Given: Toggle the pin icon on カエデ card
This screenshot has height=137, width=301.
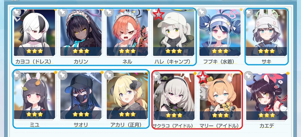Looking at the screenshot, I should (x=248, y=76).
